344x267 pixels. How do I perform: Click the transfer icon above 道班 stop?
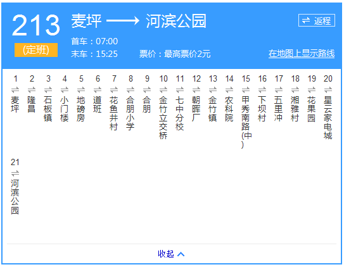(98, 90)
